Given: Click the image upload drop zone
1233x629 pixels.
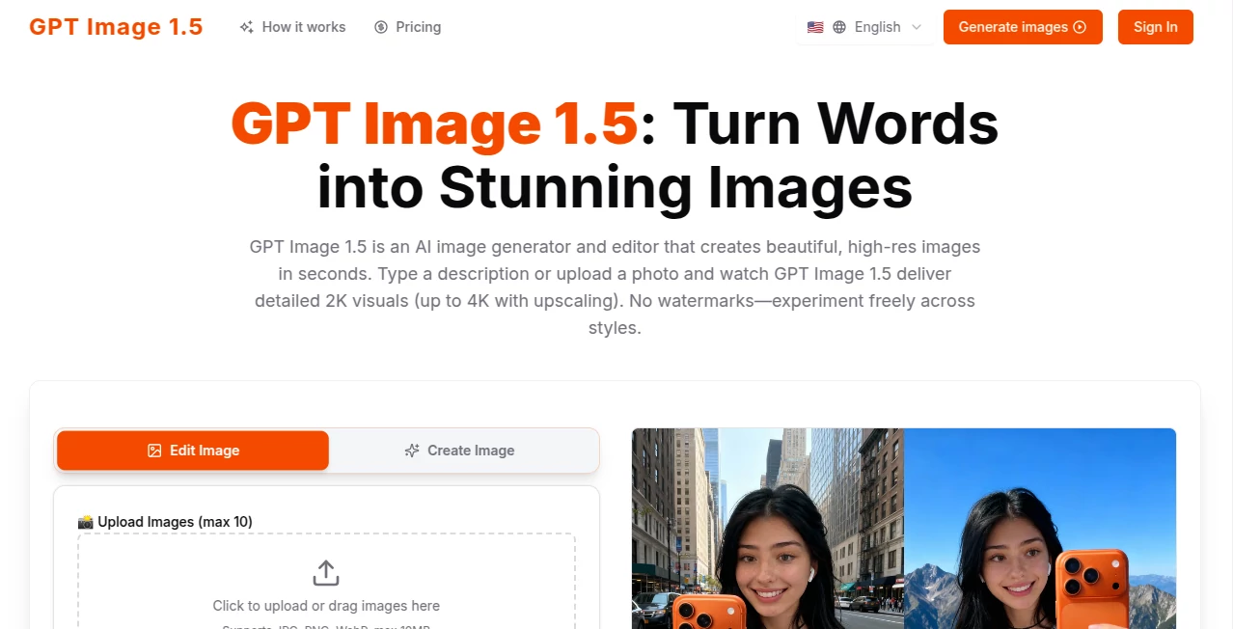Looking at the screenshot, I should coord(325,583).
